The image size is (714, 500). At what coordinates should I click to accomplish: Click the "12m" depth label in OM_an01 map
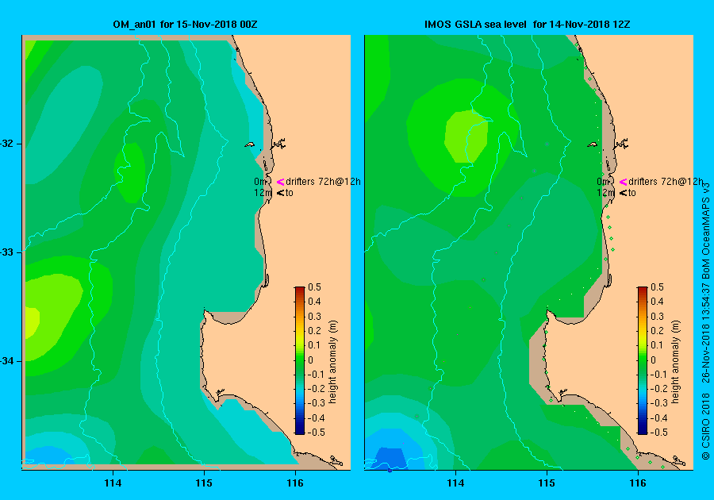(x=263, y=193)
